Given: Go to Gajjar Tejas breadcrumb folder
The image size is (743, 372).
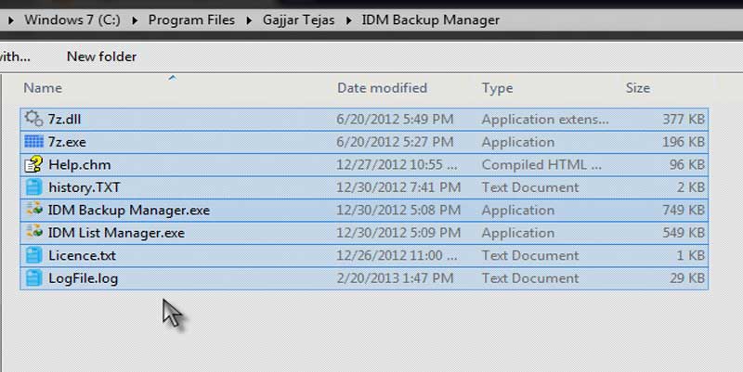Looking at the screenshot, I should 298,19.
